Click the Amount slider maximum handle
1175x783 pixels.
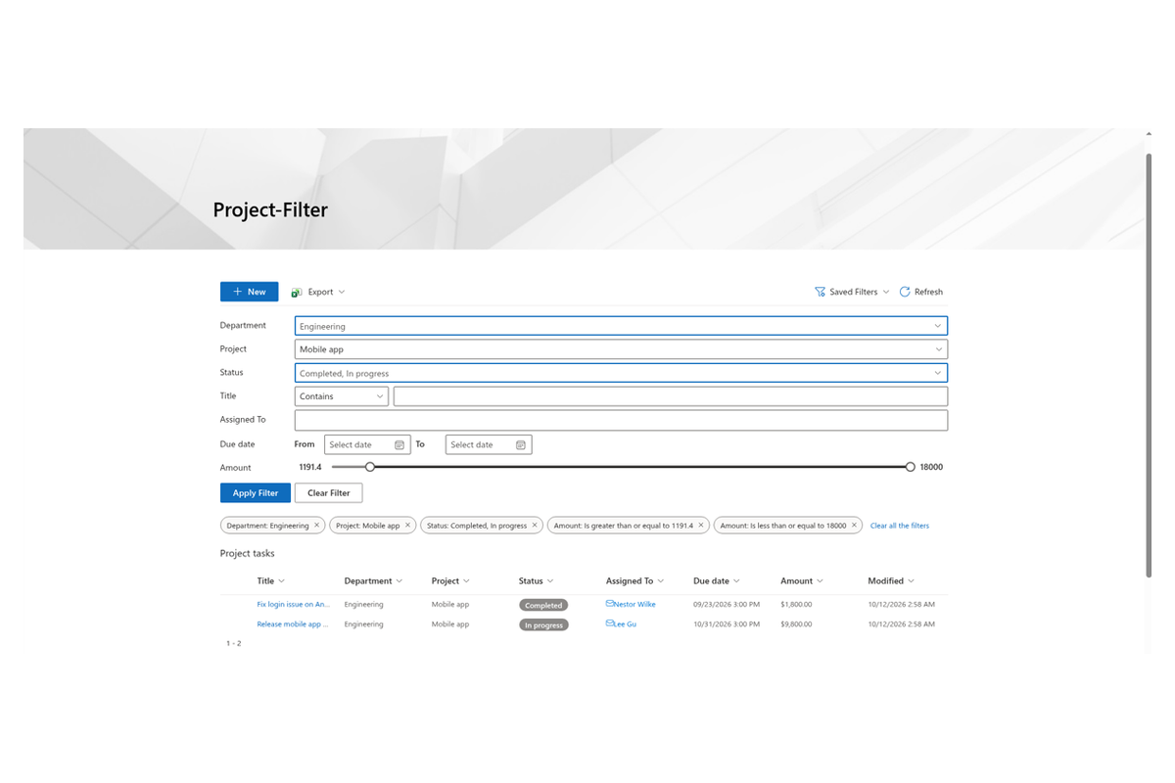911,467
